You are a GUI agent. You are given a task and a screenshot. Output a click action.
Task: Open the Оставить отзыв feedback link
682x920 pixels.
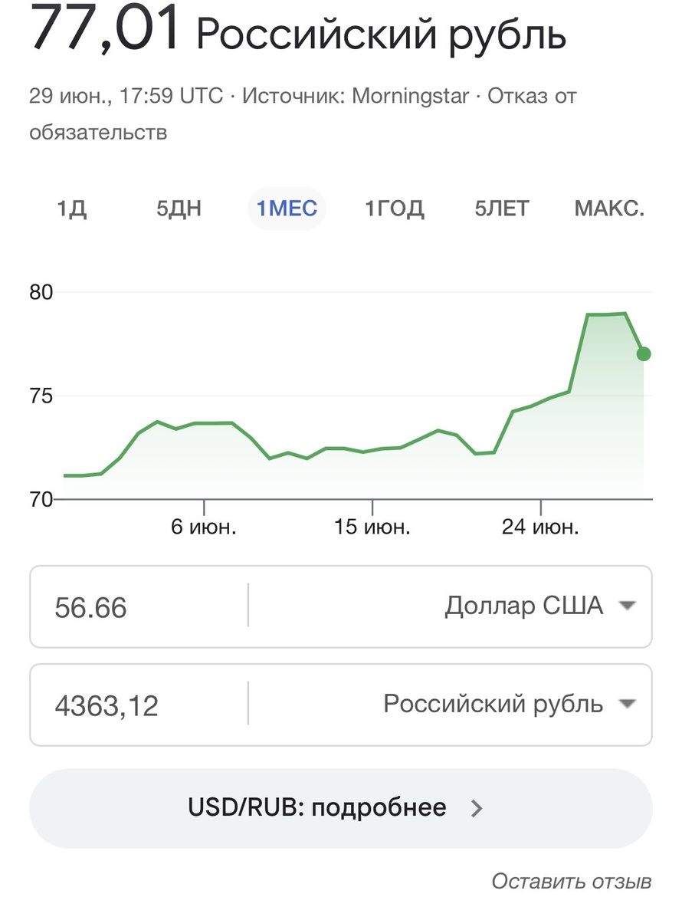(572, 881)
